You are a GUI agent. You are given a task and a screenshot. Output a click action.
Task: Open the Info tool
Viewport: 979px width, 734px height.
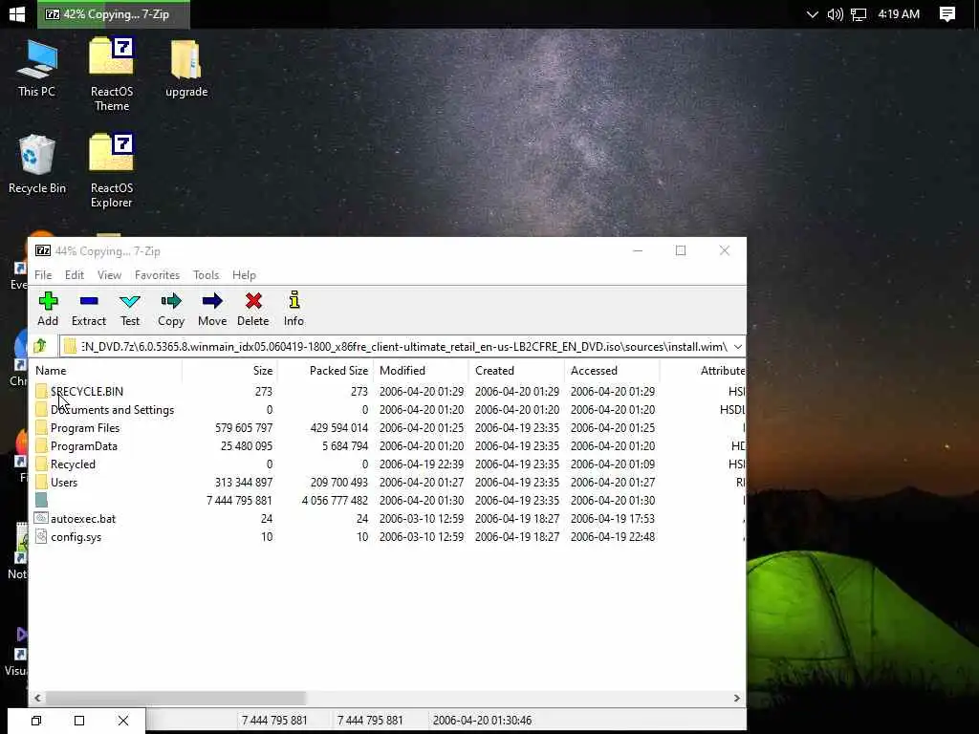point(294,309)
